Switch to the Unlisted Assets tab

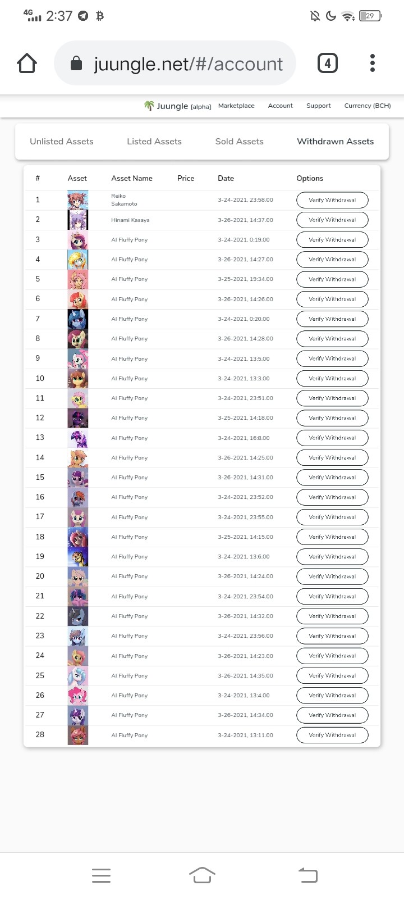62,142
